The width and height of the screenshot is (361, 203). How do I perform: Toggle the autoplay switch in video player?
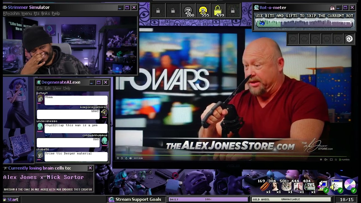326,160
